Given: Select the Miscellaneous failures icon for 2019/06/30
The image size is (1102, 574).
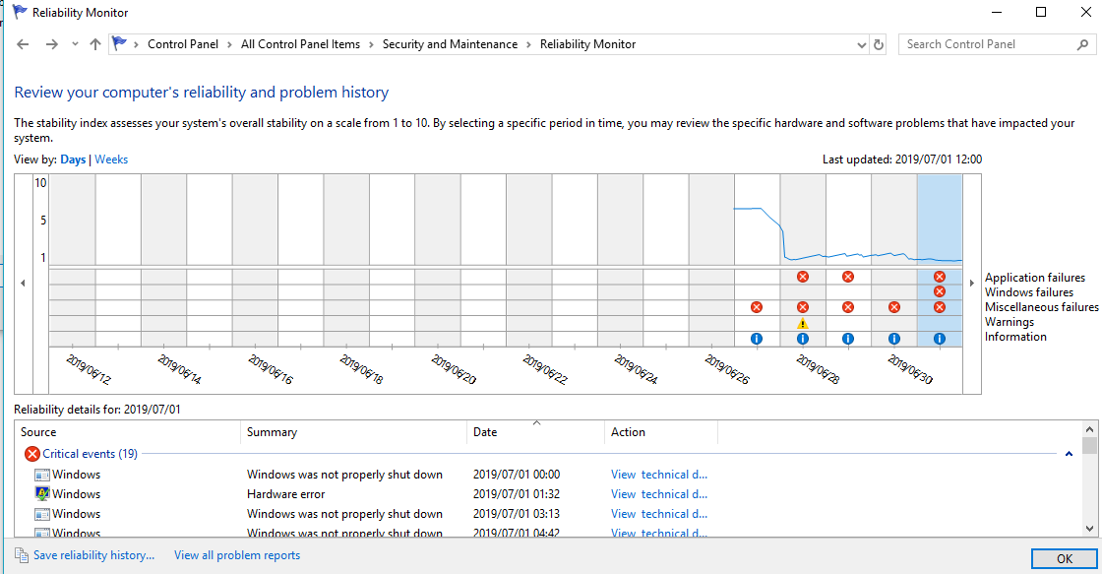Looking at the screenshot, I should click(894, 307).
